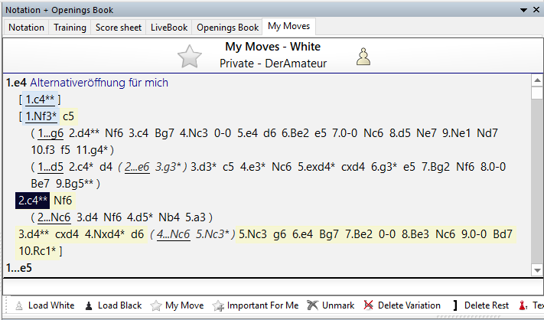Click the notation scrollbar up arrow
This screenshot has height=320, width=544.
point(537,80)
